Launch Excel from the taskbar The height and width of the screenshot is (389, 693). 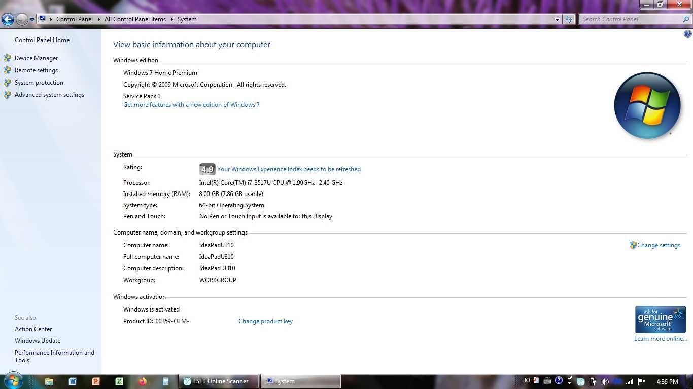(119, 381)
